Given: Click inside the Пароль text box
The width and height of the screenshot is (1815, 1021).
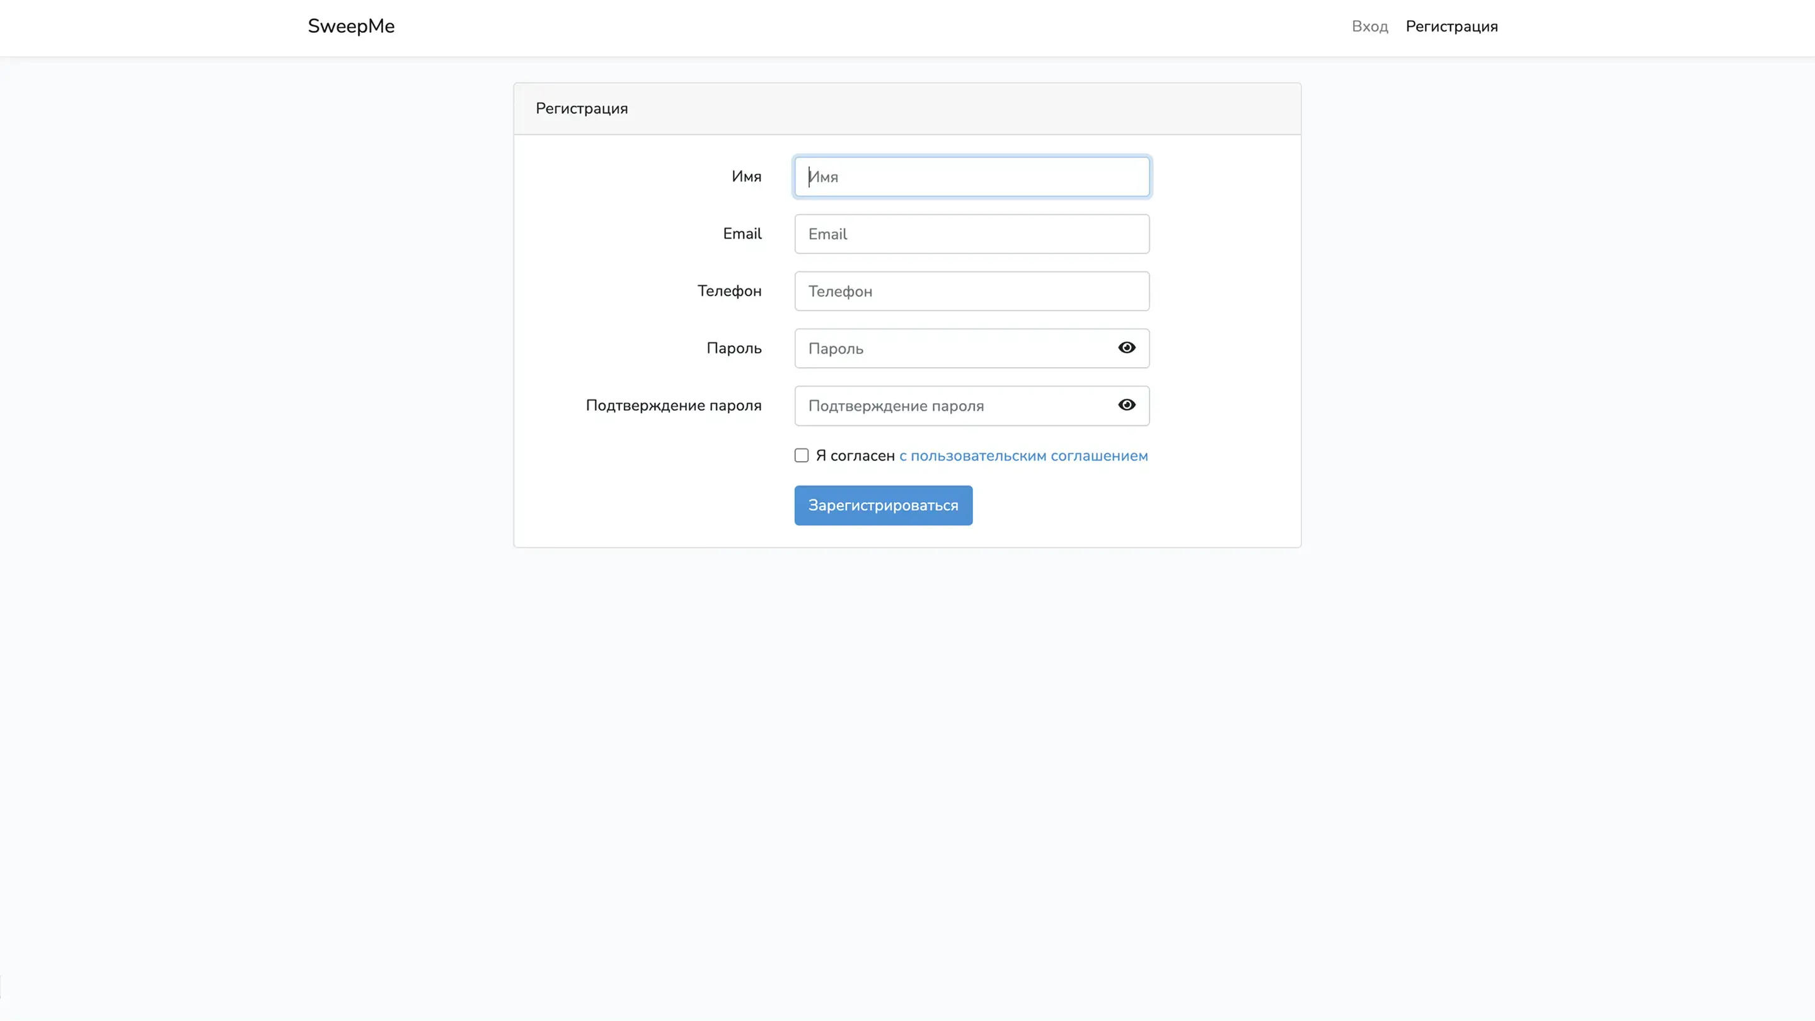Looking at the screenshot, I should [x=951, y=348].
